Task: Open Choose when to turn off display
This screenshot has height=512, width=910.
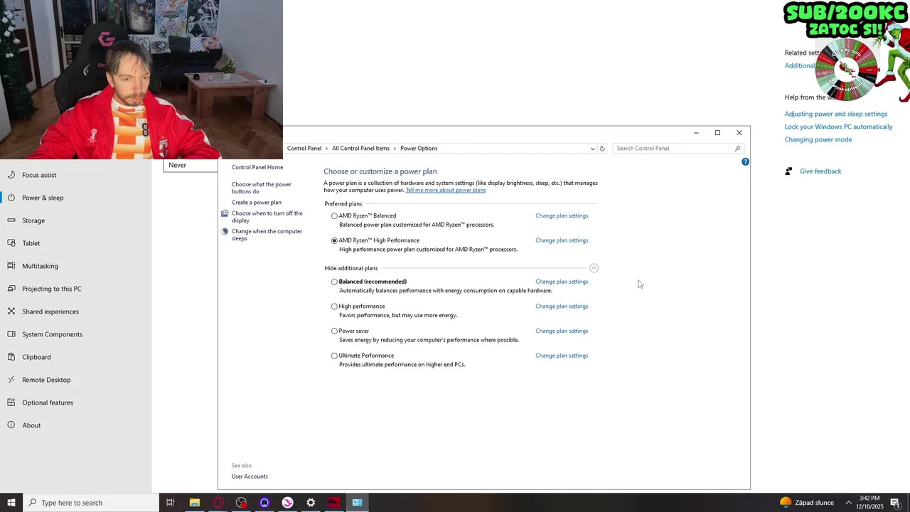Action: point(267,217)
